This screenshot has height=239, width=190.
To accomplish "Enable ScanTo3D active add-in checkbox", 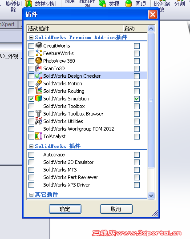I will click(x=31, y=68).
